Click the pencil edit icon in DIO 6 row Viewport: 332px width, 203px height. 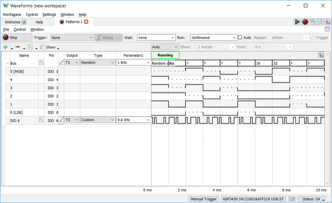coord(61,120)
